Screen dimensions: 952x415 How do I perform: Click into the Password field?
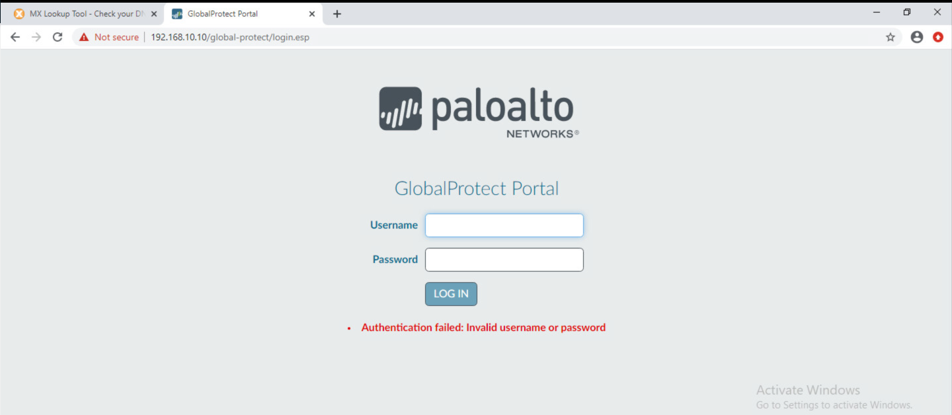pos(504,260)
